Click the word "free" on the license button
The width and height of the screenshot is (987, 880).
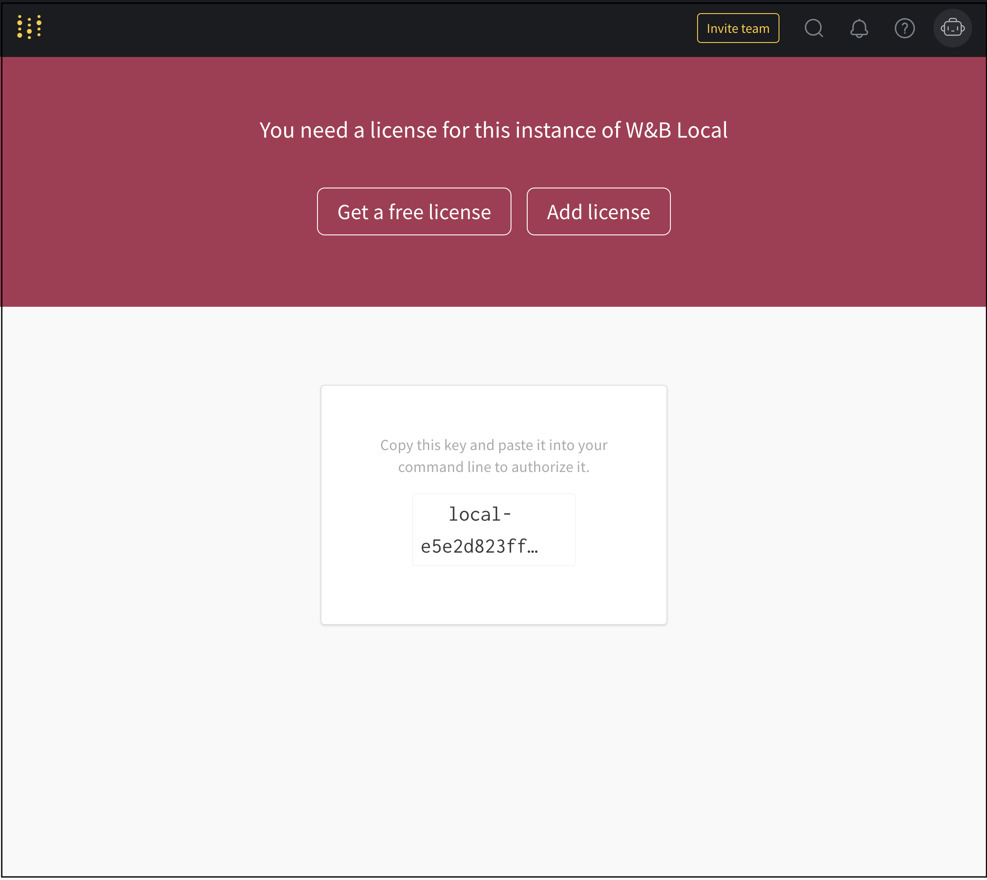406,212
